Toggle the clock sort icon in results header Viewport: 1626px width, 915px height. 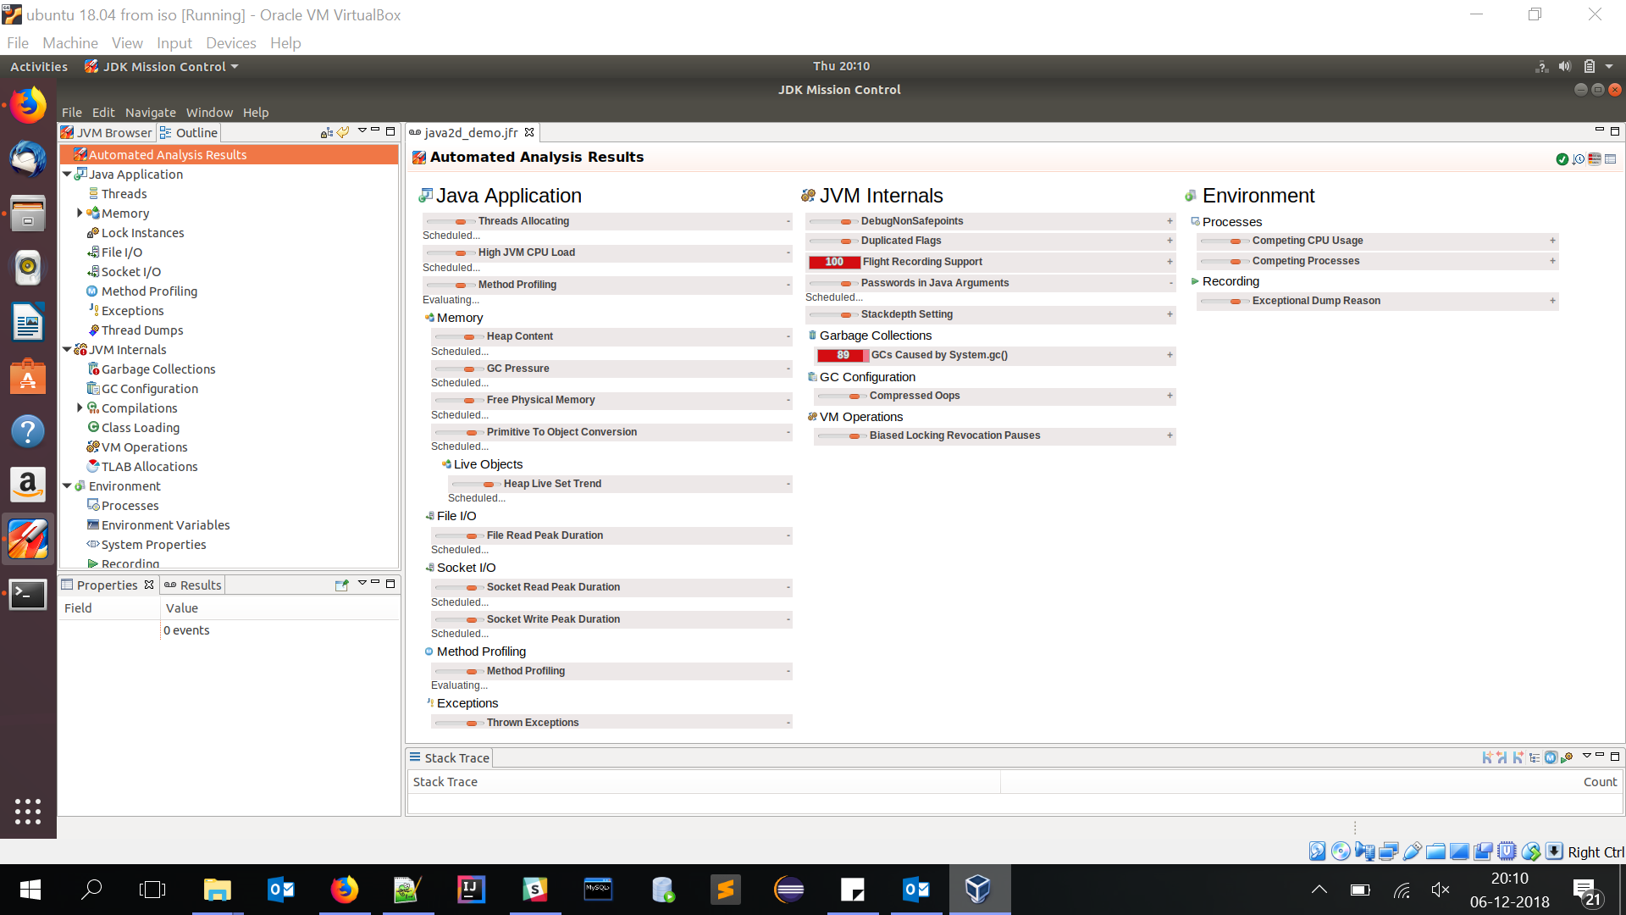click(1579, 159)
